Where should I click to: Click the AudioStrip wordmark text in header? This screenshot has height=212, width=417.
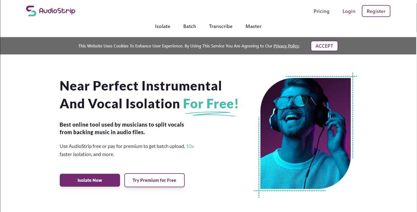point(57,11)
